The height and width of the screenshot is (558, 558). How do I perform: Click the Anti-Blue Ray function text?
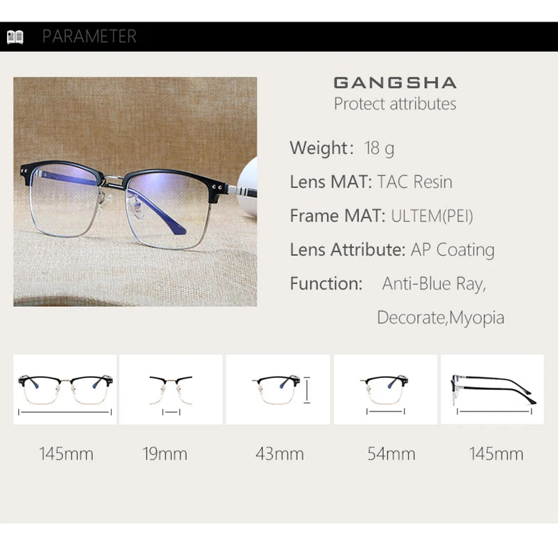click(434, 284)
